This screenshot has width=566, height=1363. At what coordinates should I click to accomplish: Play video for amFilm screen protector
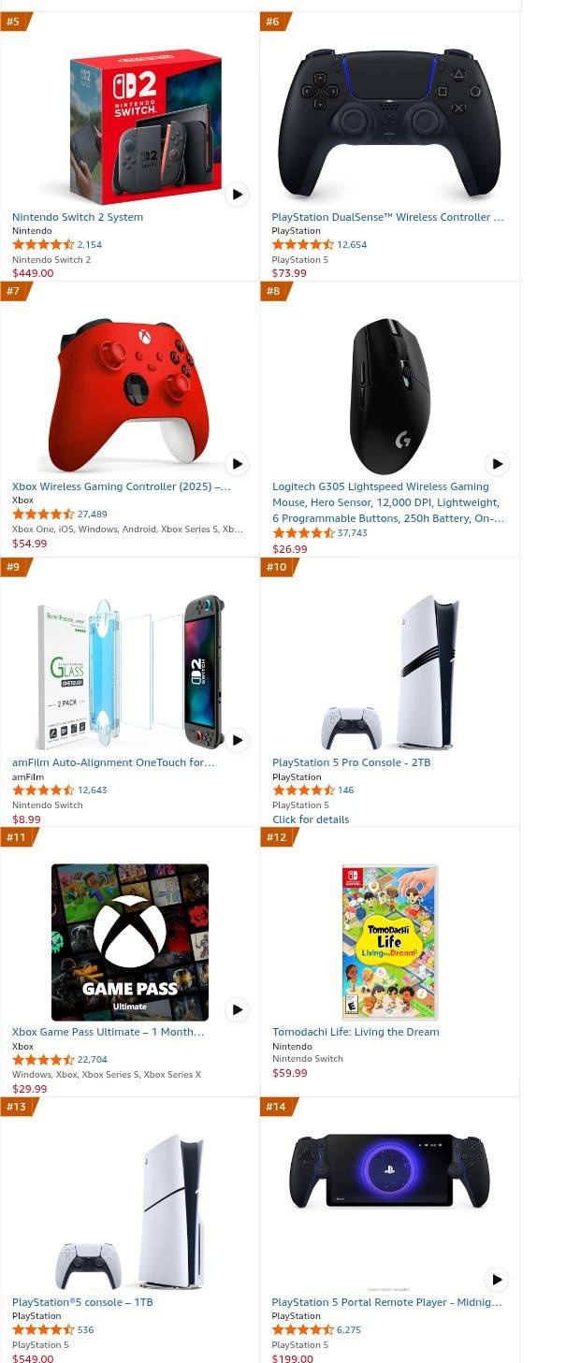pos(237,740)
